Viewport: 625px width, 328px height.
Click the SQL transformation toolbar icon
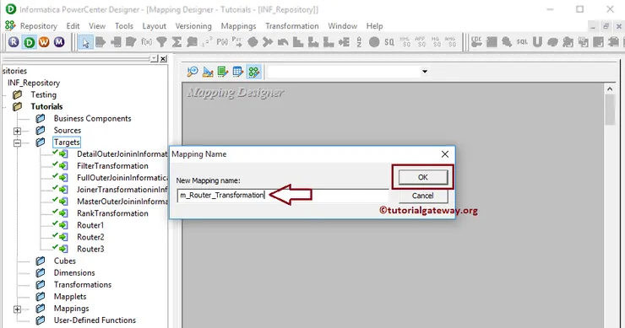[522, 42]
